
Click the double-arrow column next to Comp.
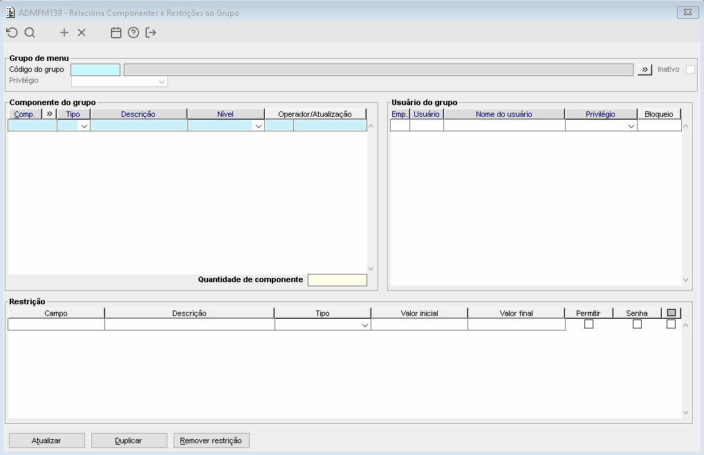click(x=49, y=114)
